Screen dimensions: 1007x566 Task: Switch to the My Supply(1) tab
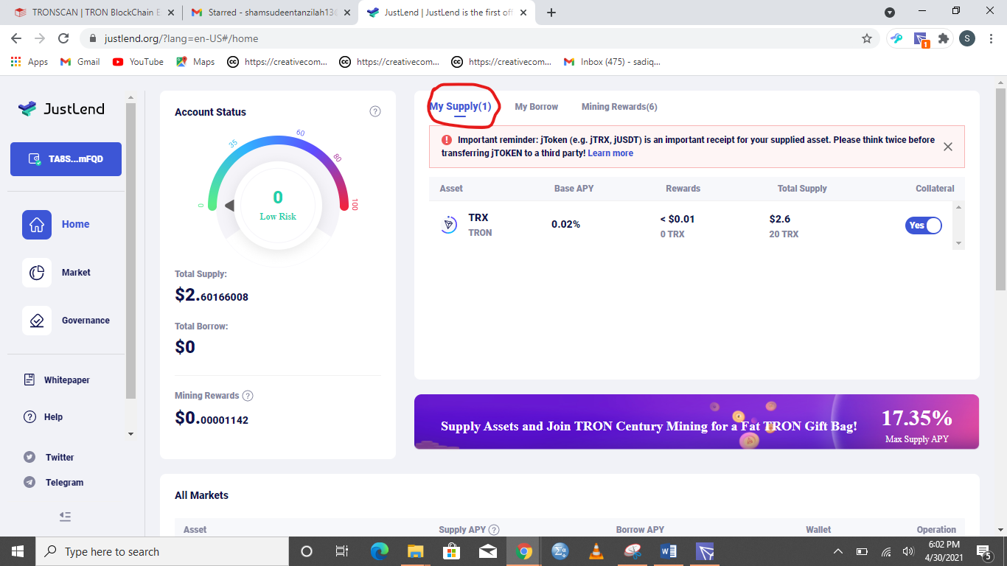[x=461, y=107]
